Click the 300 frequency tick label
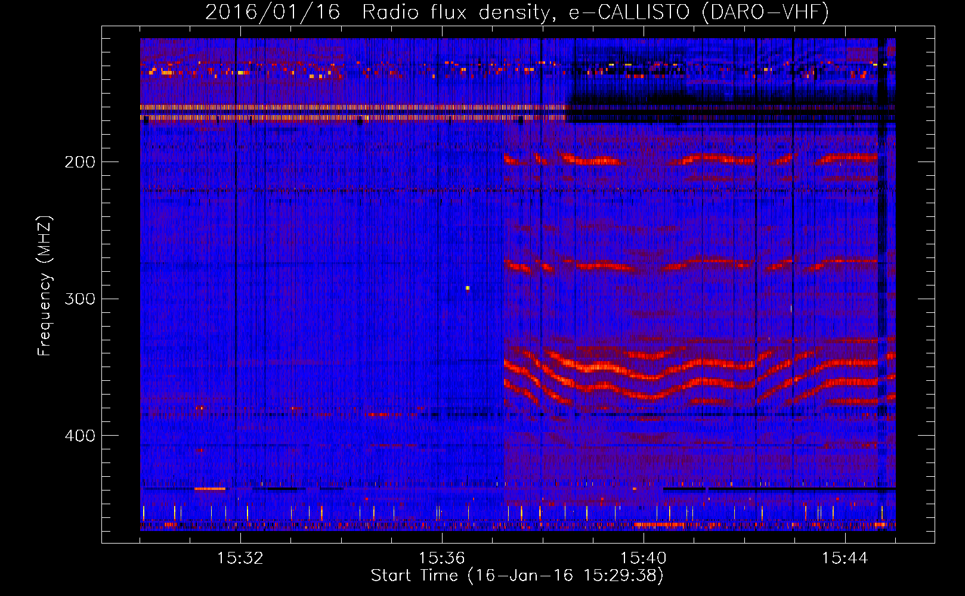Screen dimensions: 965x596 (x=80, y=299)
